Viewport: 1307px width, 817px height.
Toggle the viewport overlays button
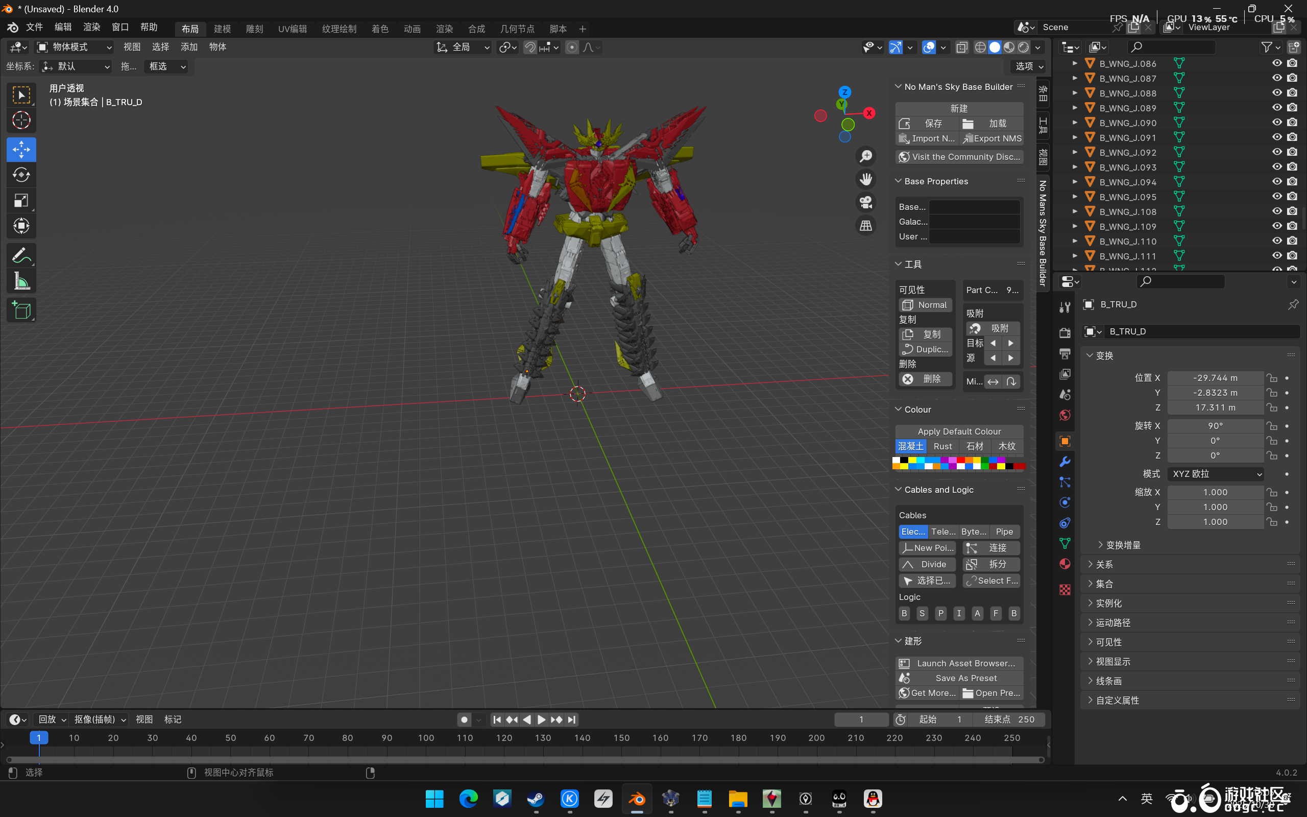(928, 47)
